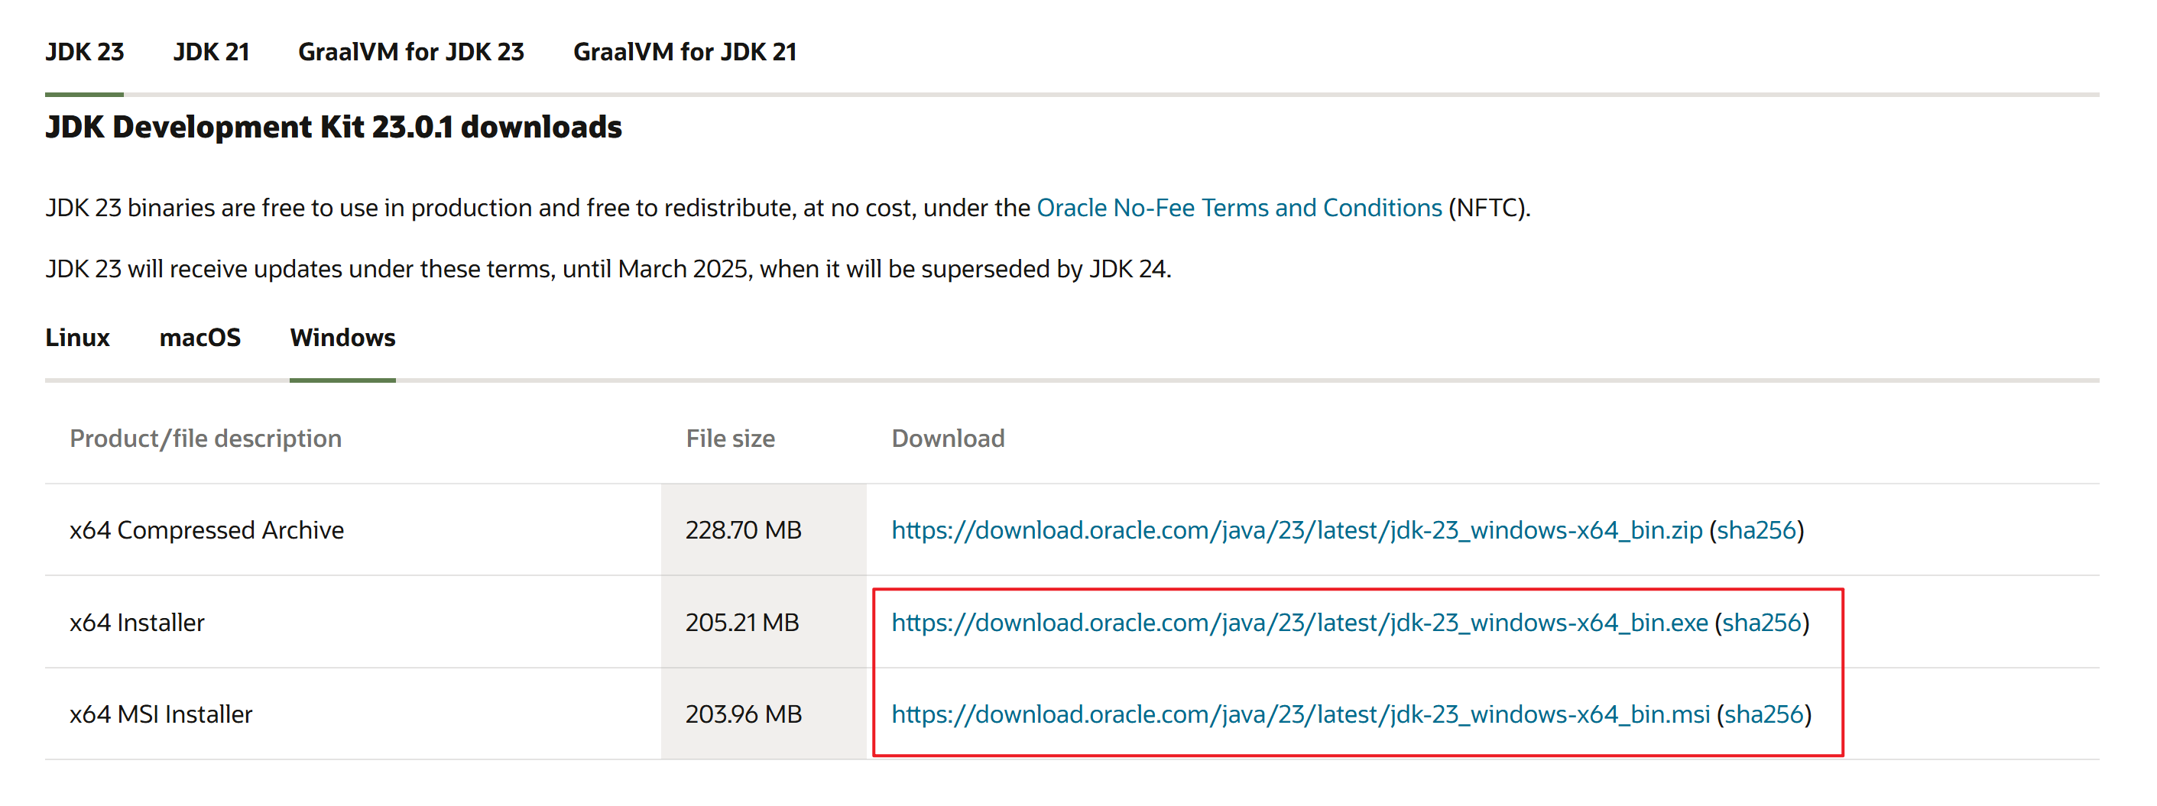Select the Windows platform tab
The height and width of the screenshot is (806, 2157).
pyautogui.click(x=342, y=338)
